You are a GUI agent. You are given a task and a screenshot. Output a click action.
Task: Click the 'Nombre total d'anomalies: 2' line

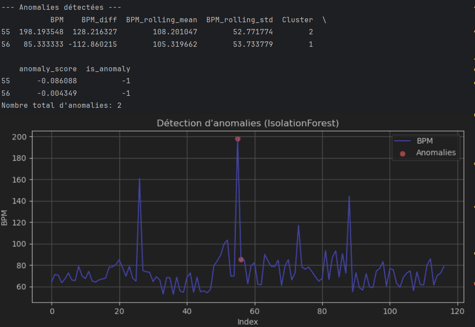61,106
